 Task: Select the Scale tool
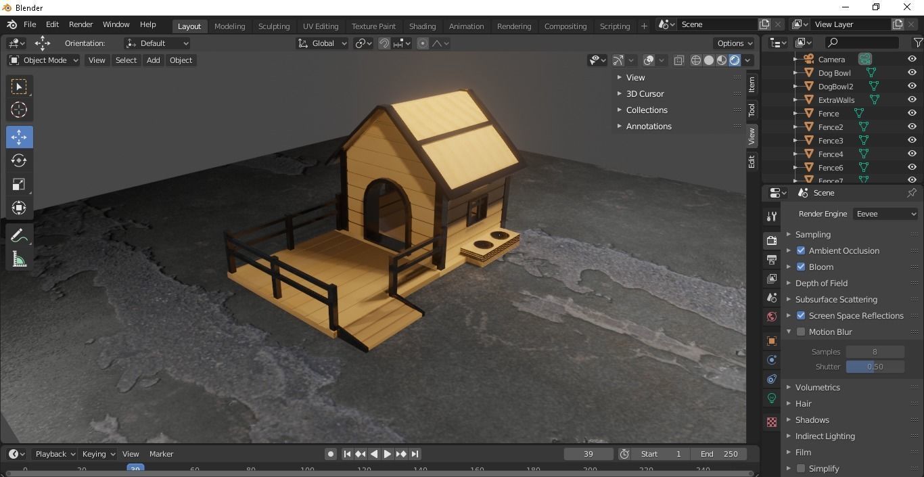coord(19,184)
